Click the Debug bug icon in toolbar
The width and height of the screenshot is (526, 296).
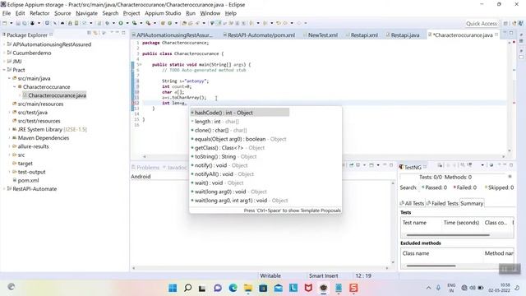tap(107, 23)
